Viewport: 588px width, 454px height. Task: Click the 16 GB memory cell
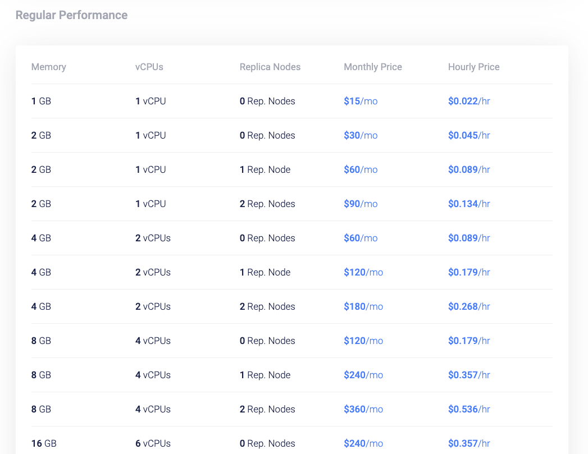pos(44,443)
